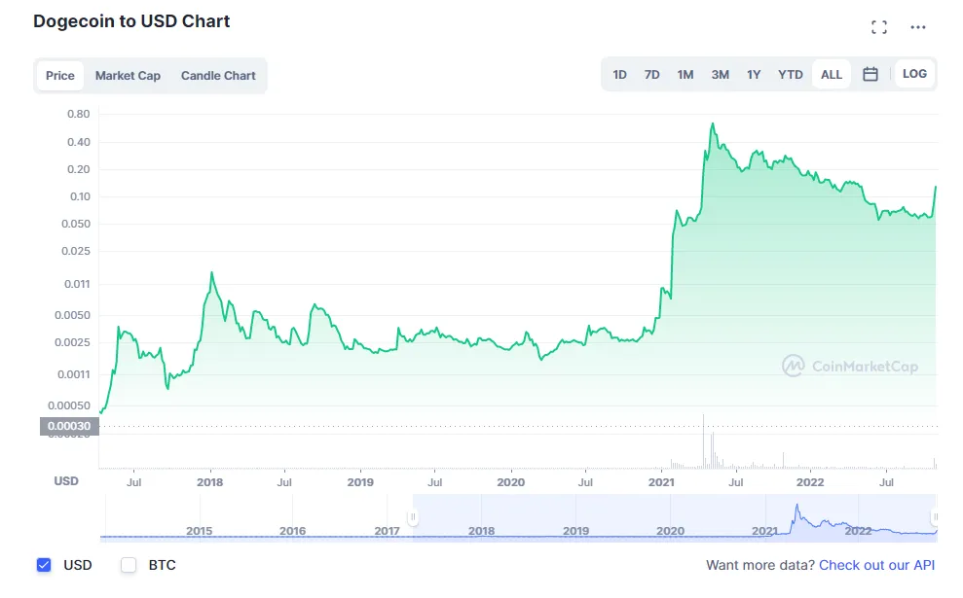Click the 2022 label on the main x-axis
The image size is (963, 598).
(x=810, y=482)
